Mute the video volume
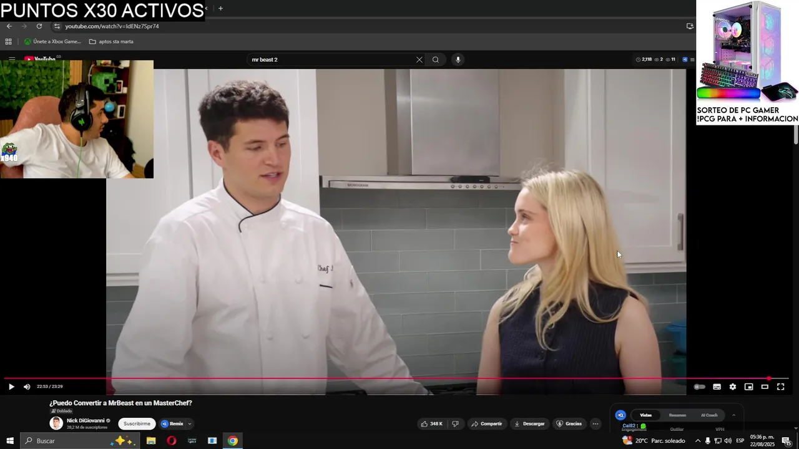Image resolution: width=799 pixels, height=449 pixels. click(x=27, y=387)
